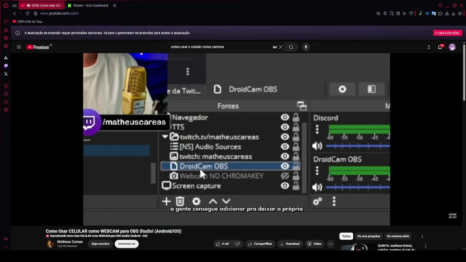This screenshot has height=262, width=466.
Task: Open the tab islands icon before the tabs
Action: tap(14, 5)
